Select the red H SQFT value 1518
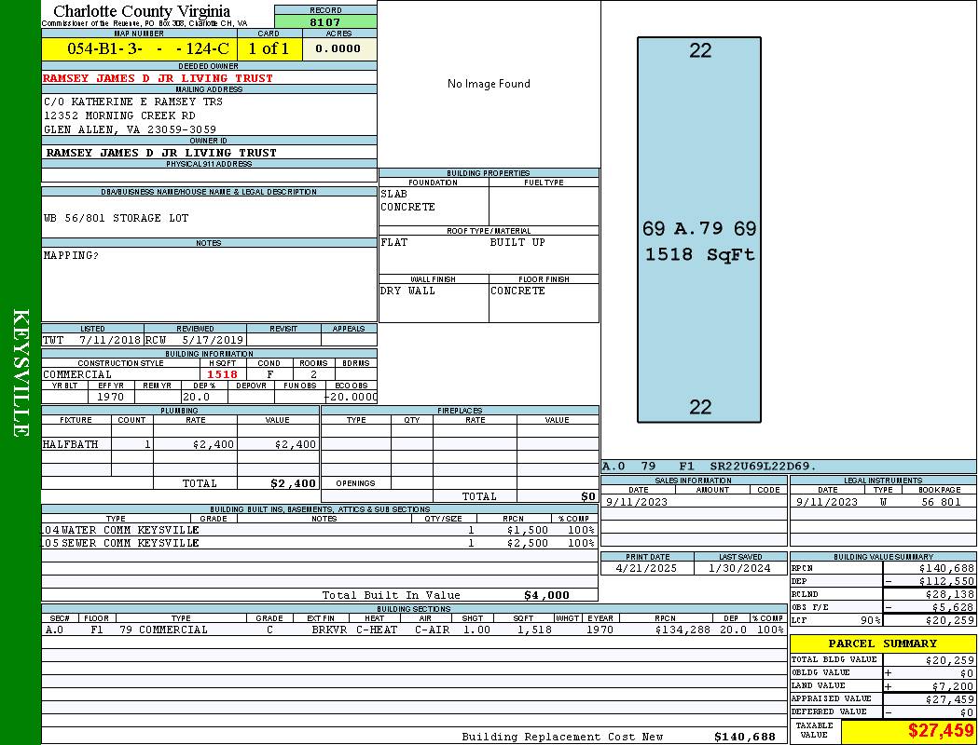 [222, 374]
